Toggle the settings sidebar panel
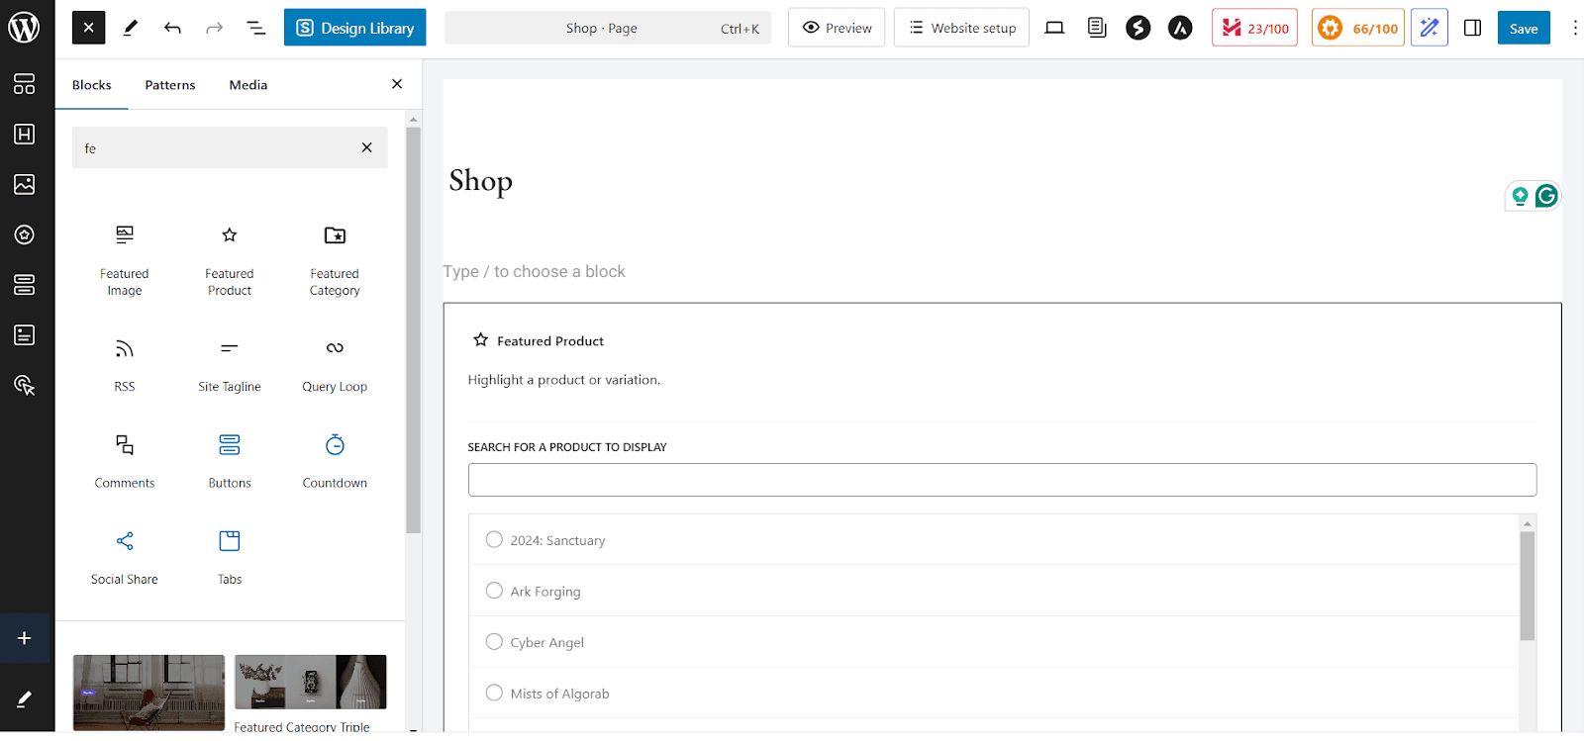This screenshot has height=741, width=1584. 1472,28
